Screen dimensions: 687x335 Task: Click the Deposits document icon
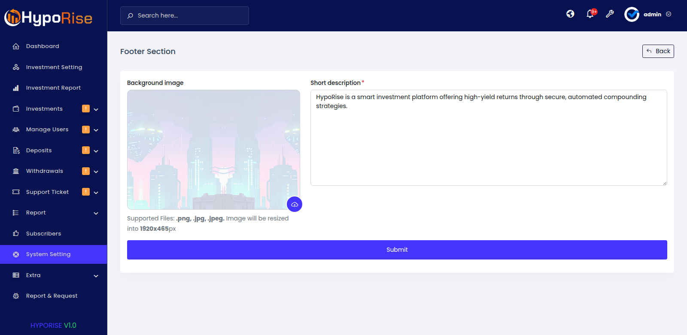pos(16,151)
